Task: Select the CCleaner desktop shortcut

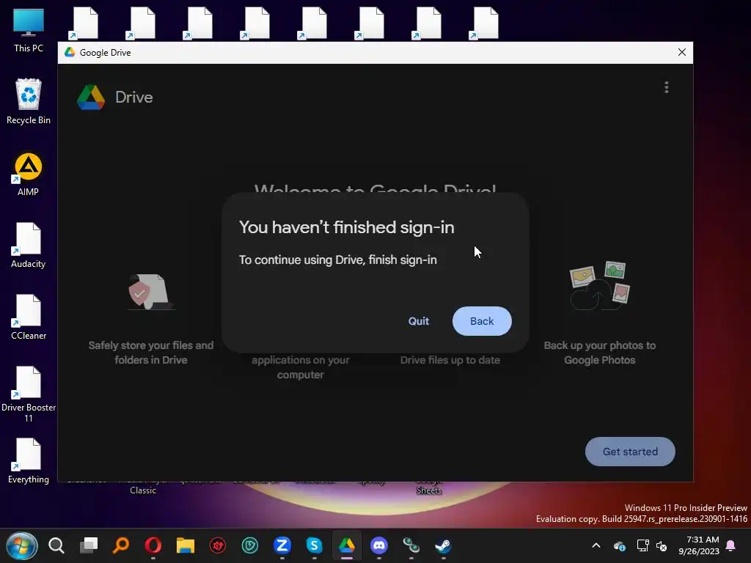Action: point(29,317)
